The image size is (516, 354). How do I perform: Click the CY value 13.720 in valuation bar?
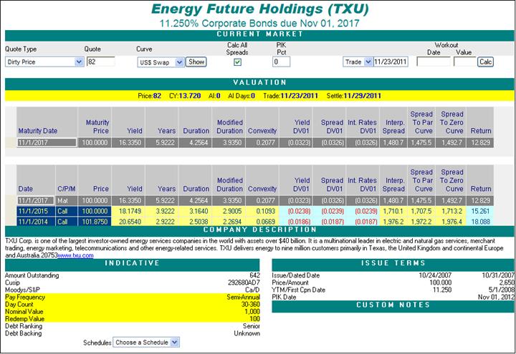[189, 96]
